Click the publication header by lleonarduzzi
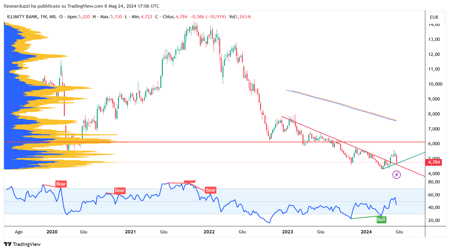450x251 pixels. tap(82, 6)
